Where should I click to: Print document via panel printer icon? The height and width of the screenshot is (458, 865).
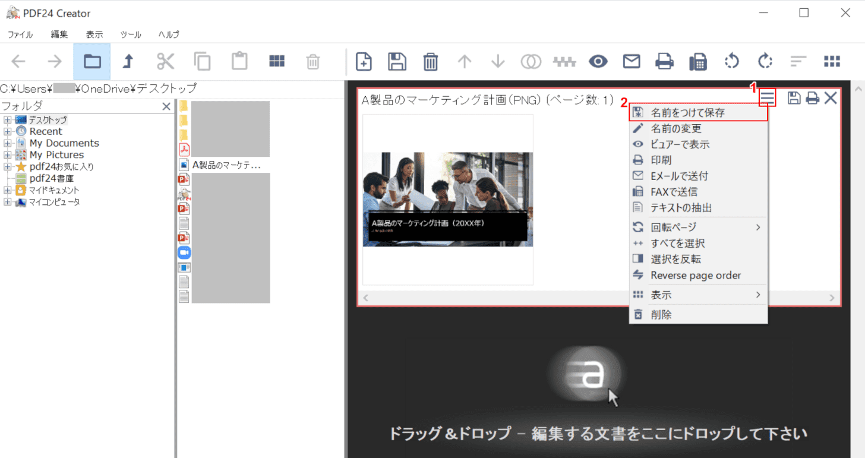[x=812, y=98]
